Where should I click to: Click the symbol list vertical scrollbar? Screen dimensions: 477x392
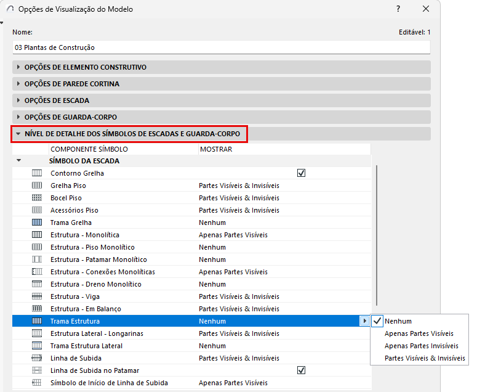click(377, 235)
